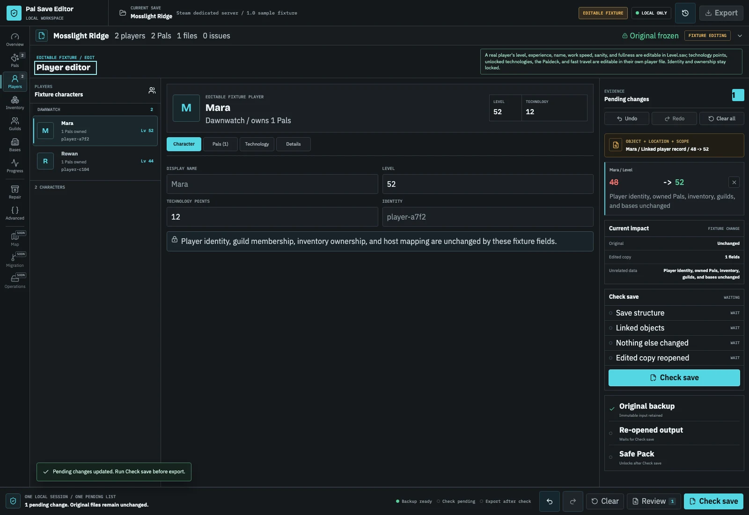Open the Overview sidebar section
The height and width of the screenshot is (515, 749).
15,40
